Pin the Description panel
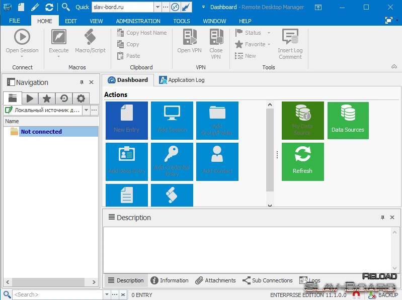This screenshot has height=300, width=402. coord(382,218)
